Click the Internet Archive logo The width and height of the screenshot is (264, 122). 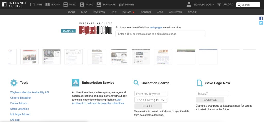[14, 5]
